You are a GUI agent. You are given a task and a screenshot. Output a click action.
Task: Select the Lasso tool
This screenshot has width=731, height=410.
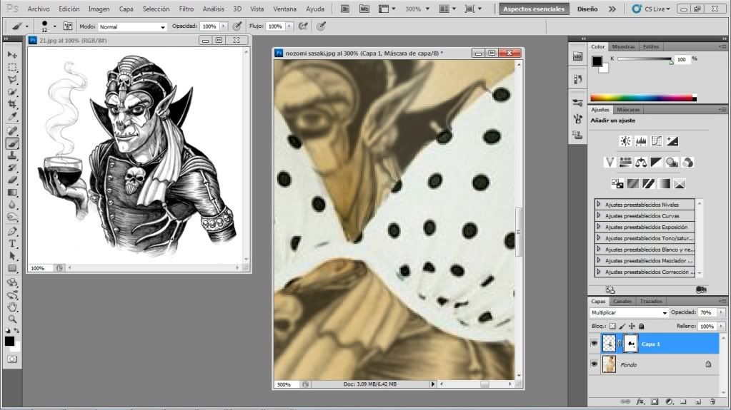[x=12, y=80]
